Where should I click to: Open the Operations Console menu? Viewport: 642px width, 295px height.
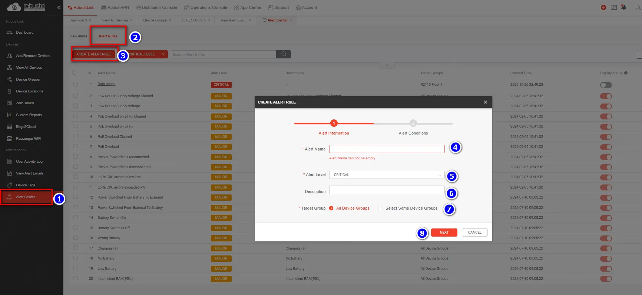coord(206,7)
